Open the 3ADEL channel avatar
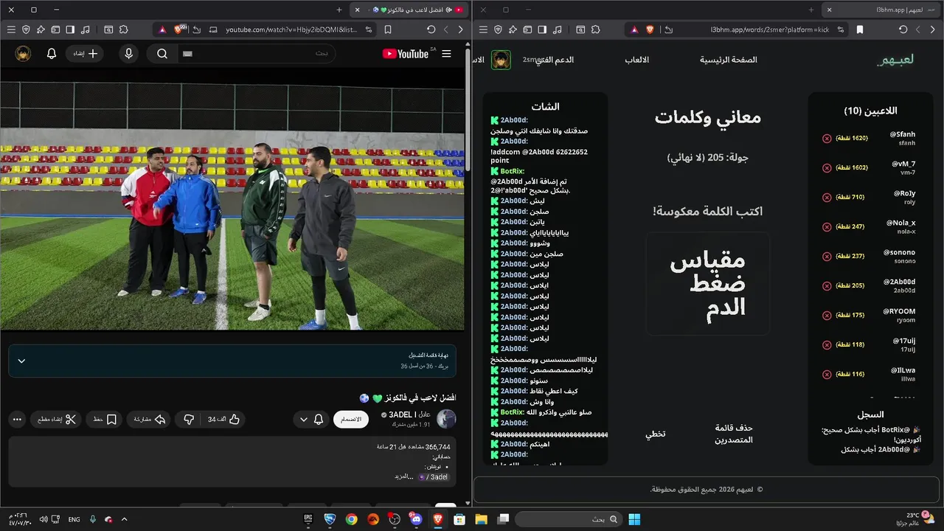 pos(446,420)
